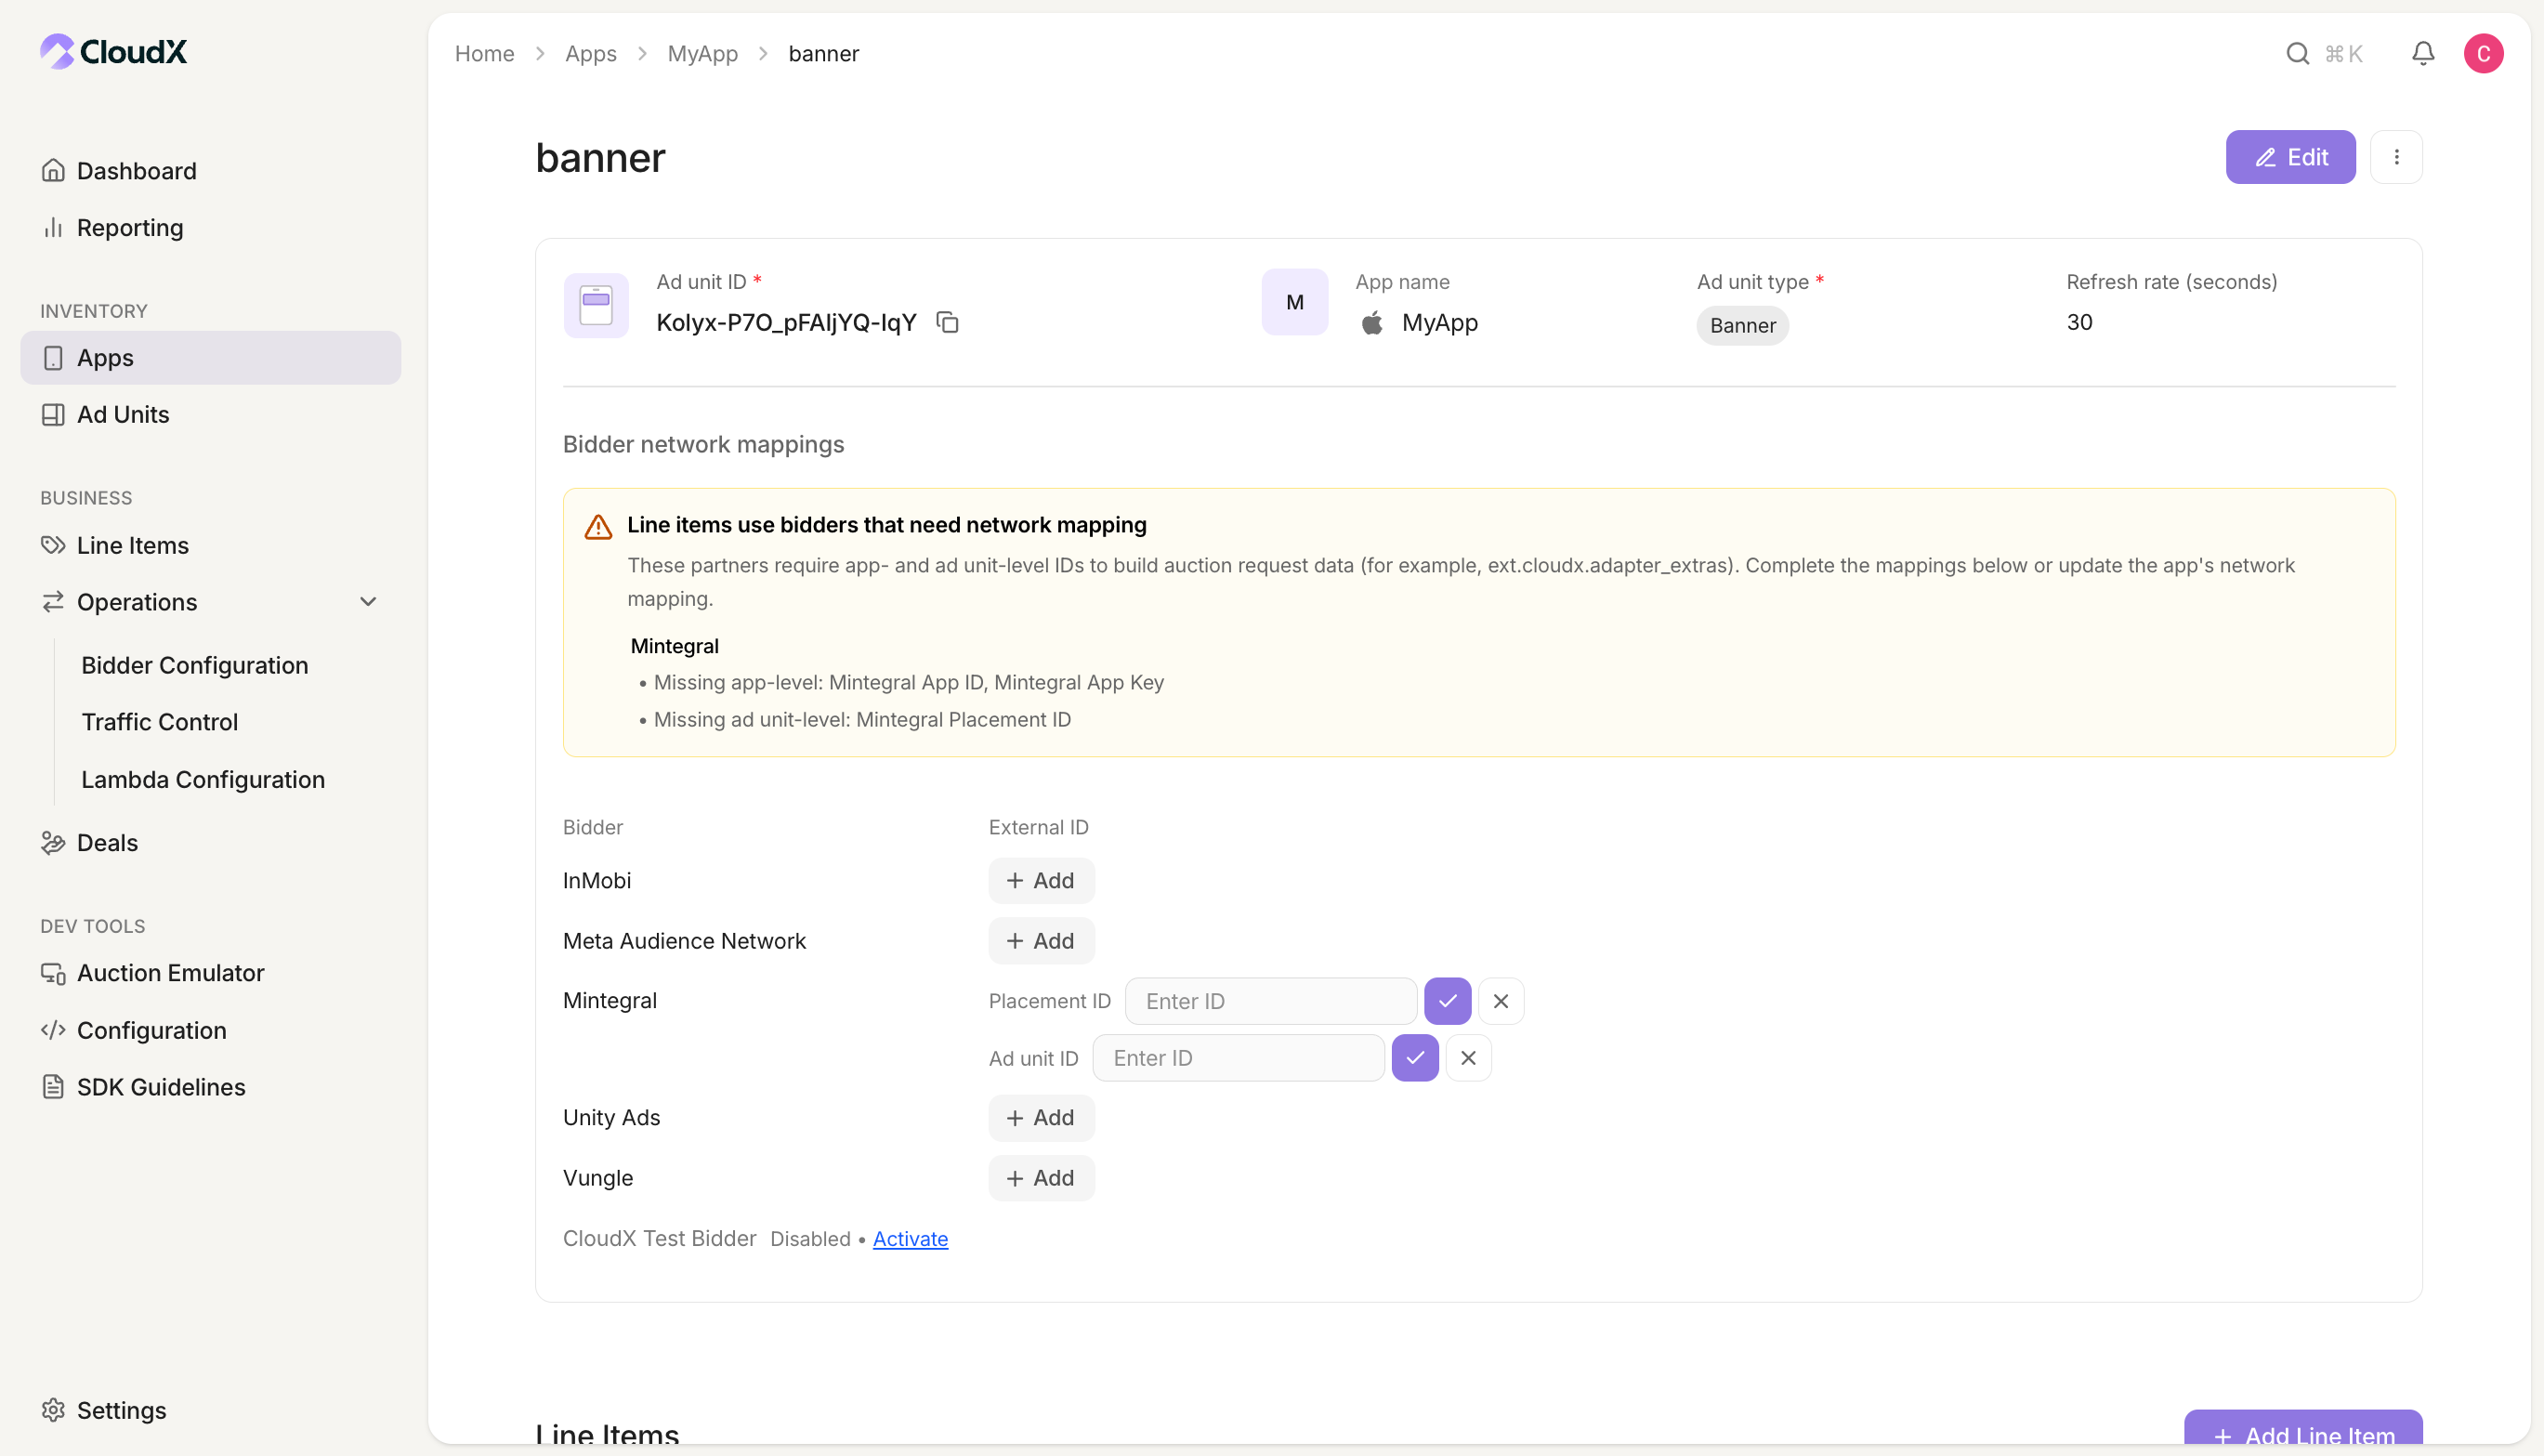Click the Dashboard home icon
Viewport: 2544px width, 1456px height.
tap(53, 171)
